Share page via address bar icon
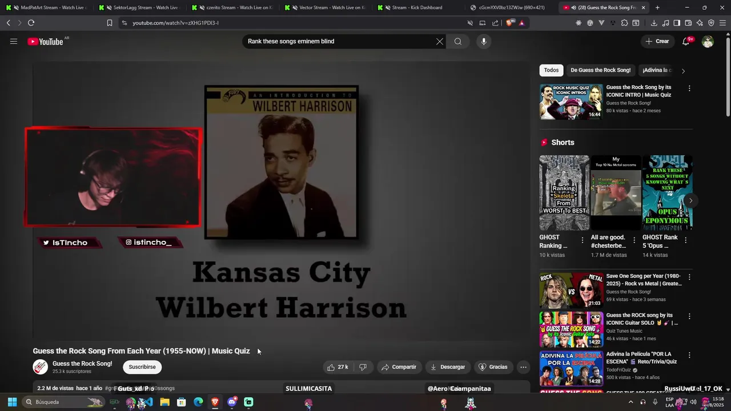The width and height of the screenshot is (731, 411). point(495,23)
